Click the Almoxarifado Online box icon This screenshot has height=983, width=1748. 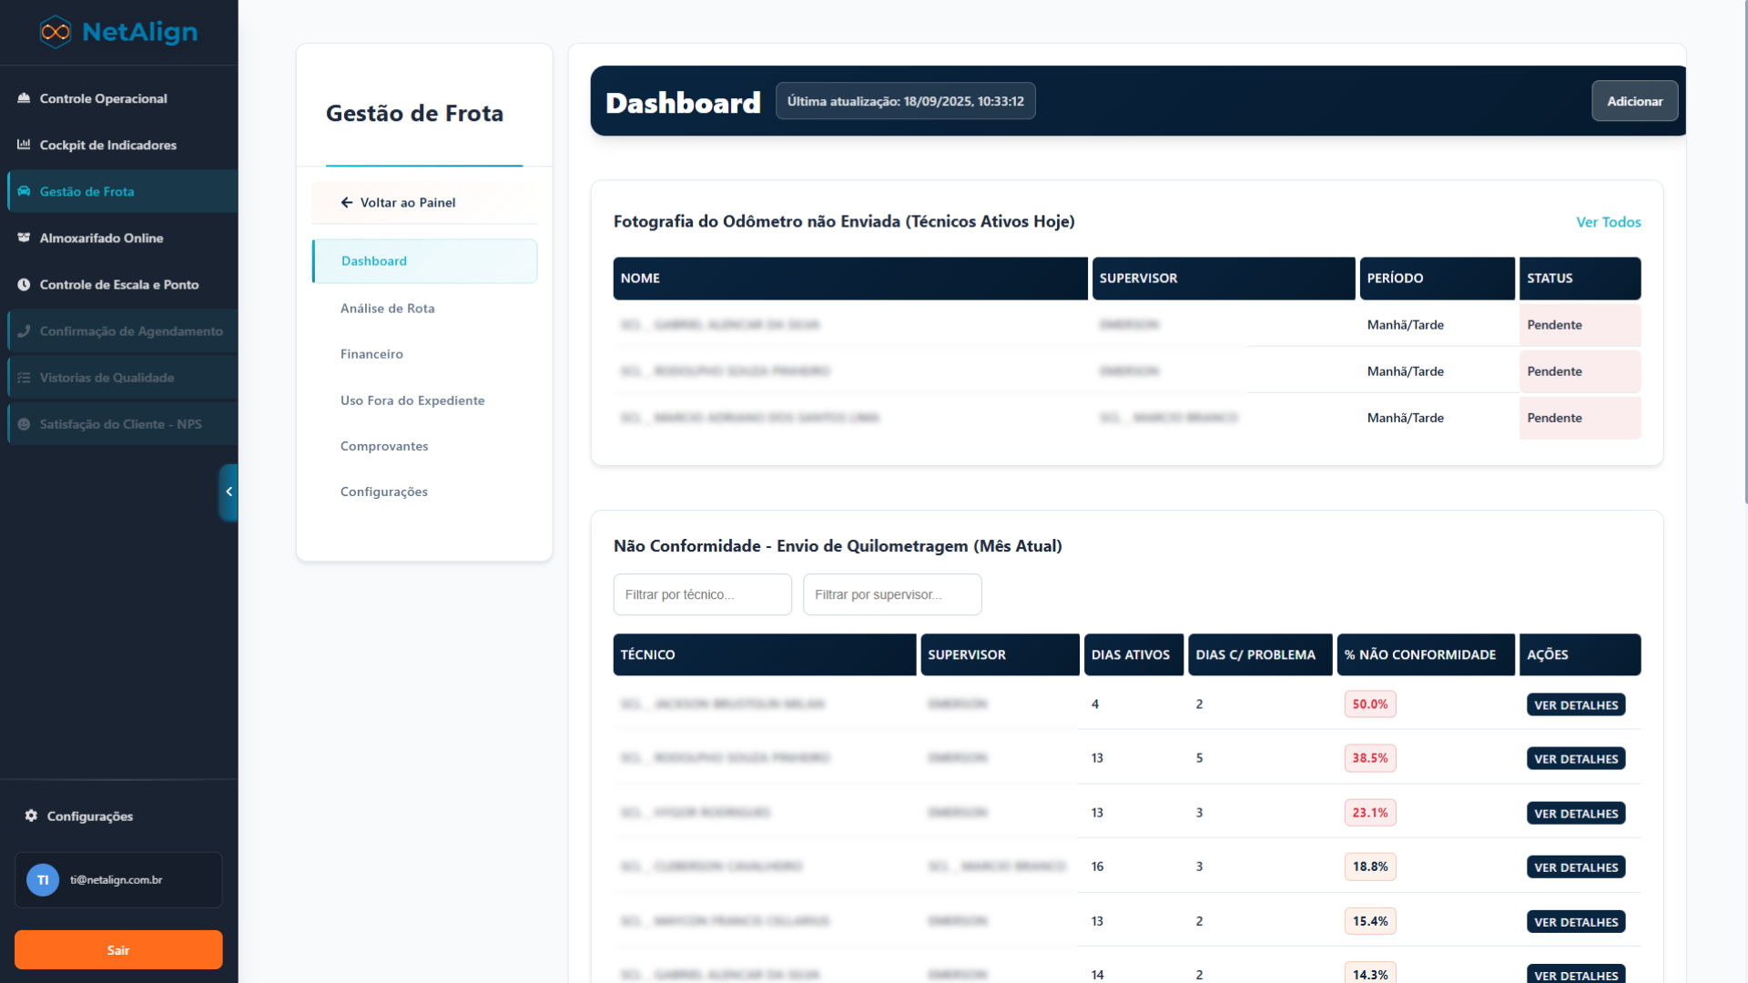(x=24, y=238)
